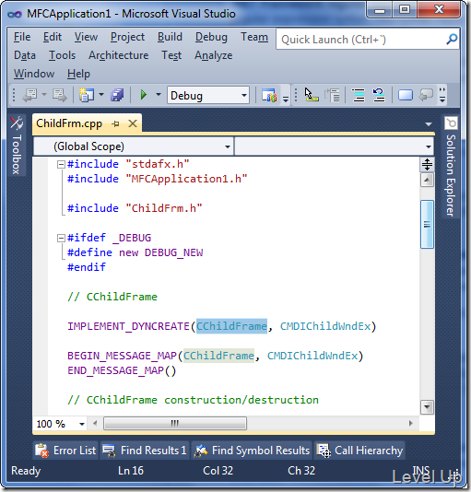The height and width of the screenshot is (492, 471).
Task: Open the 100 % zoom level dropdown
Action: coord(82,424)
